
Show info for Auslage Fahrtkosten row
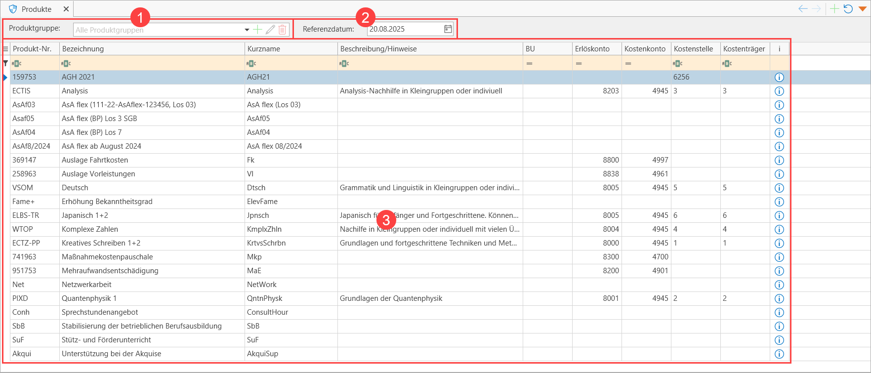pyautogui.click(x=780, y=160)
